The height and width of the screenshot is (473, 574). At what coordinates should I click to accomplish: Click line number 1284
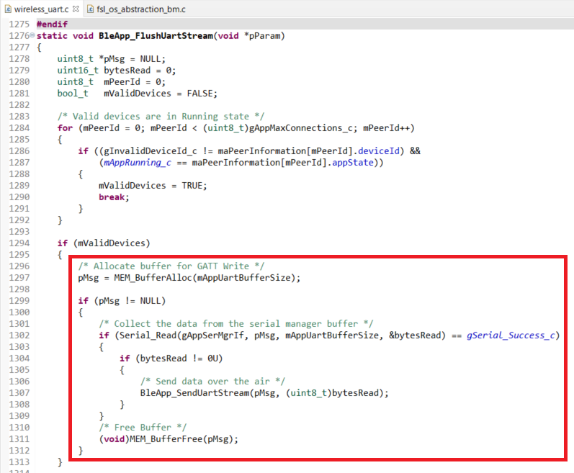pos(19,128)
